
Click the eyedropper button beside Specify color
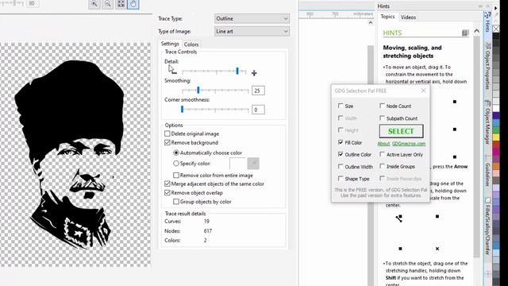coord(253,164)
